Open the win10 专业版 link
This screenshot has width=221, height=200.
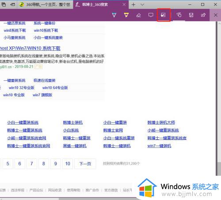point(14,95)
